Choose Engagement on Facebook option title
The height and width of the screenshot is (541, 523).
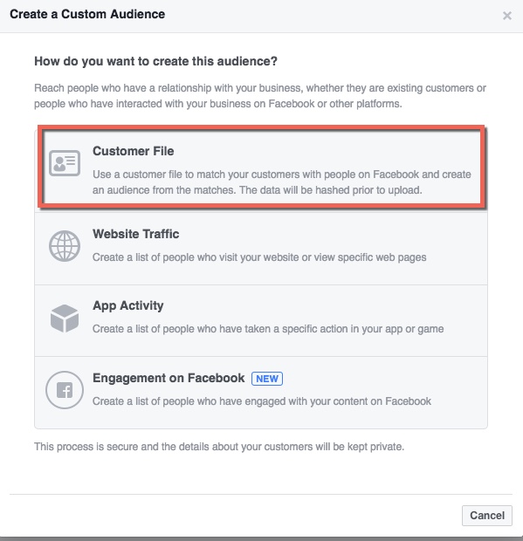[x=169, y=378]
